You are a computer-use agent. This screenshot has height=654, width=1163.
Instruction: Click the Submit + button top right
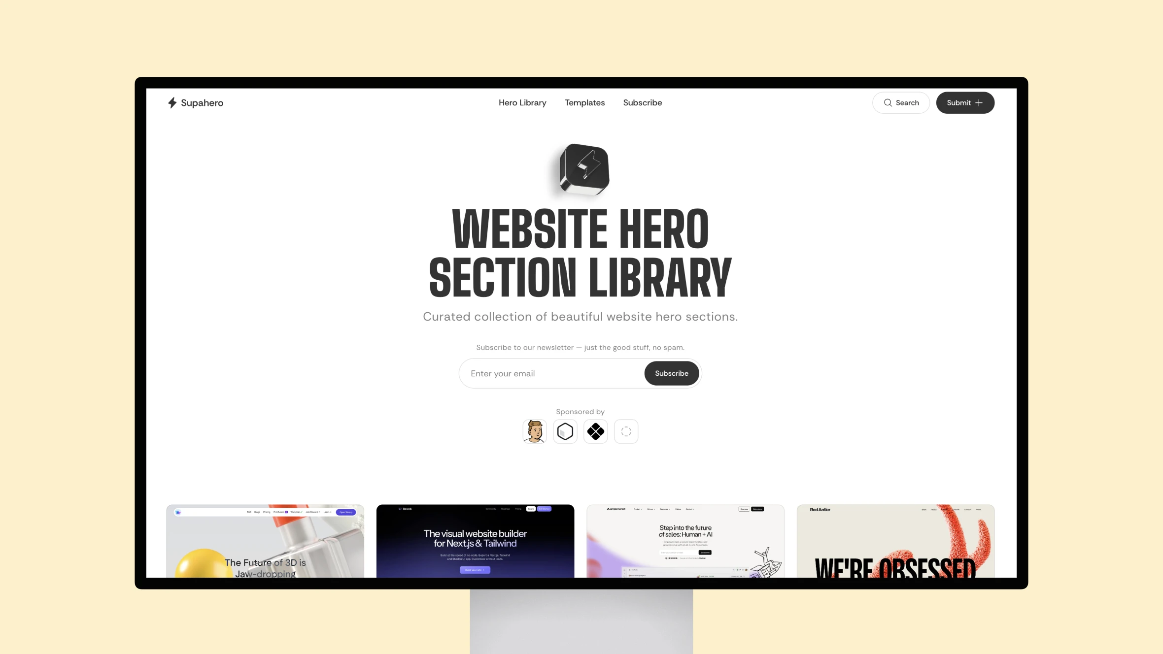pos(965,102)
